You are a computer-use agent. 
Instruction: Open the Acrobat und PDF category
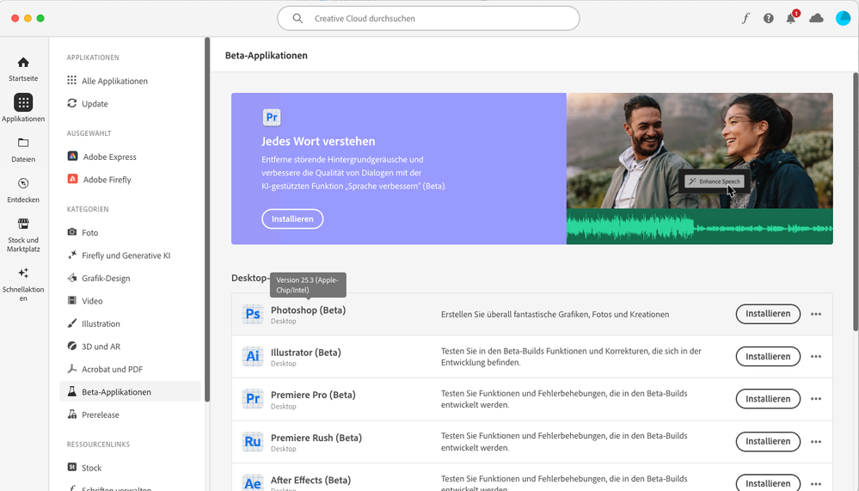[x=130, y=370]
